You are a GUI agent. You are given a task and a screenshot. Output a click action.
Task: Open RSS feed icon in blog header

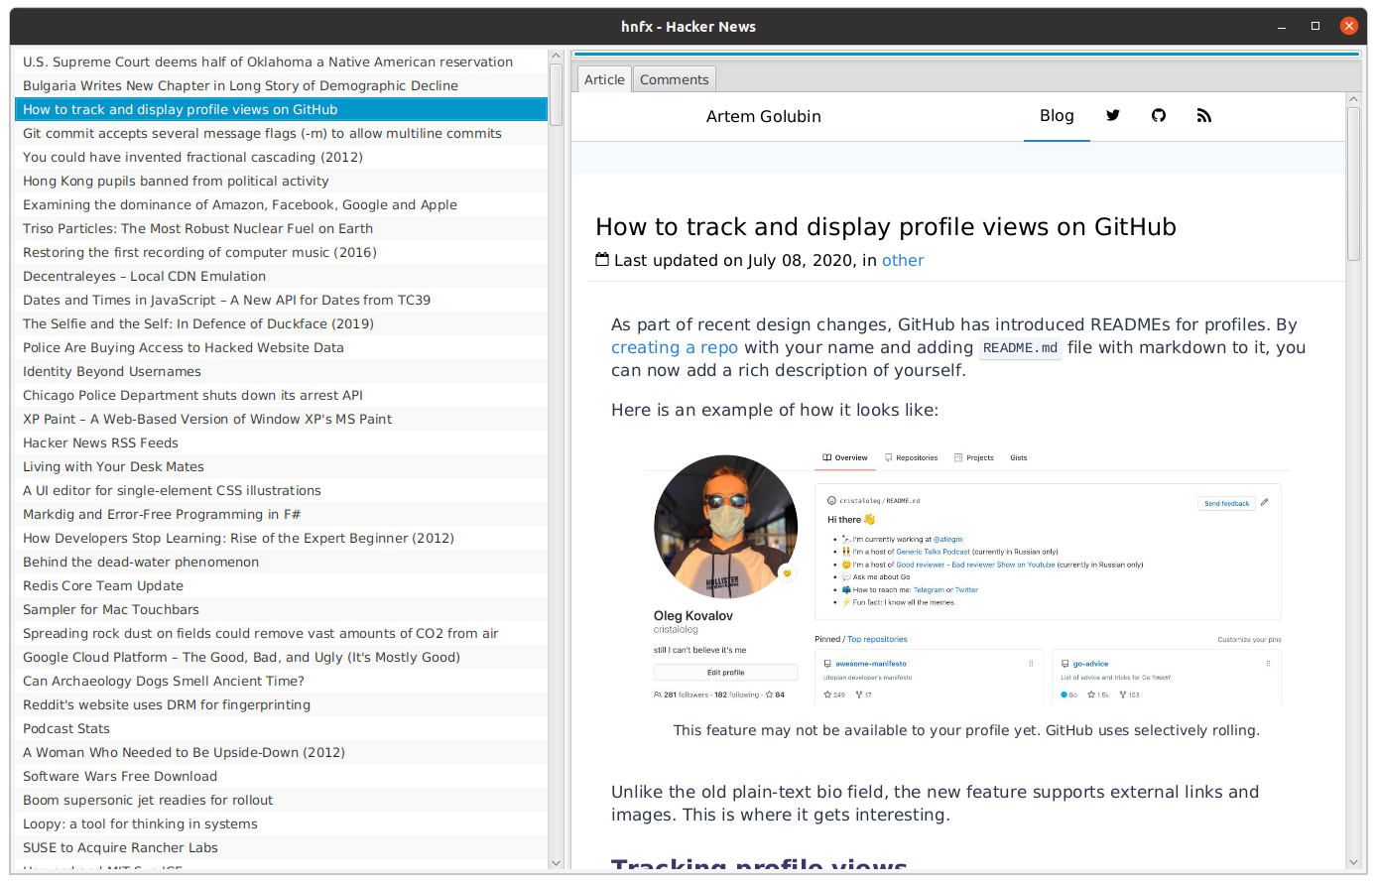[1204, 115]
